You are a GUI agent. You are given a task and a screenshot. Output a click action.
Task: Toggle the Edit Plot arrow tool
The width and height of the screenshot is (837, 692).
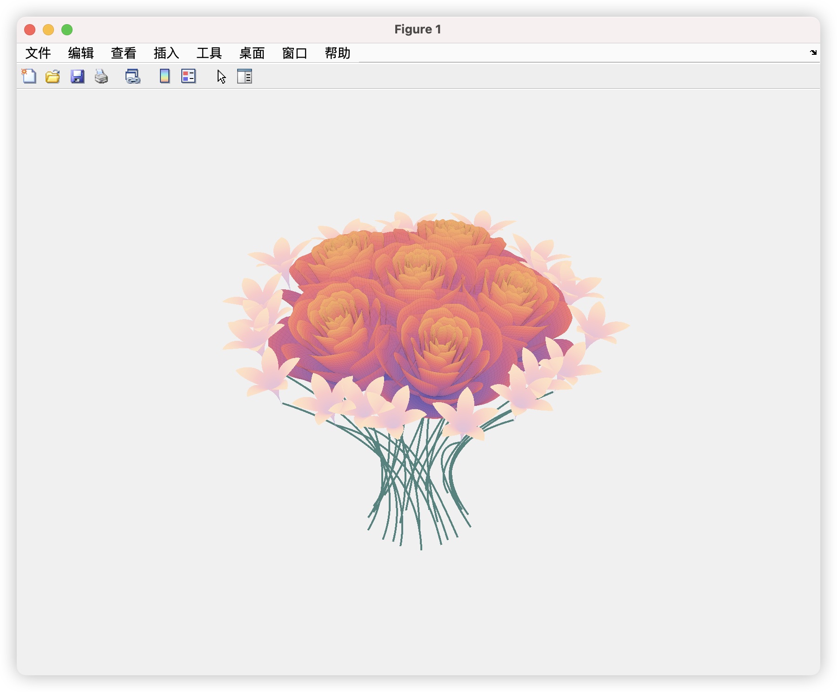(x=221, y=77)
